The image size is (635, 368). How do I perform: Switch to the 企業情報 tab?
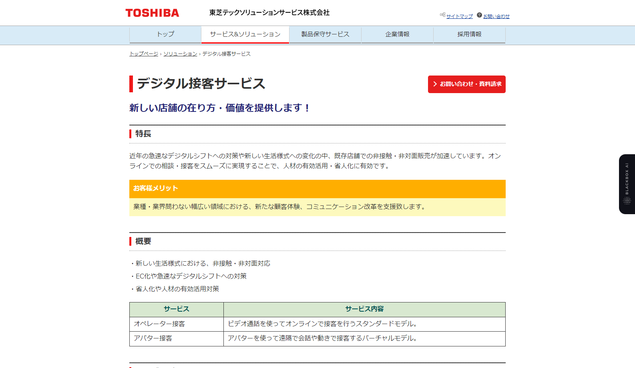pos(397,35)
